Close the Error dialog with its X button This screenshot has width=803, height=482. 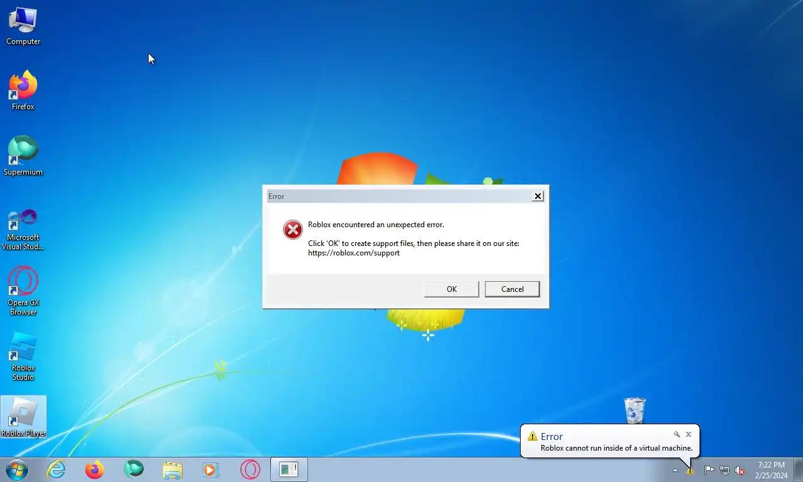538,196
